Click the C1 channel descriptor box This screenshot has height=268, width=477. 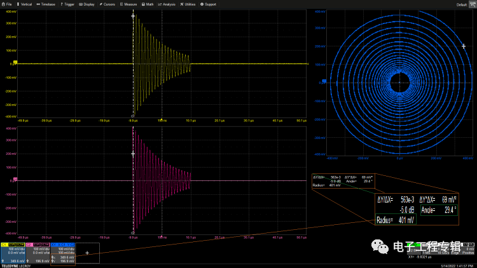click(13, 253)
